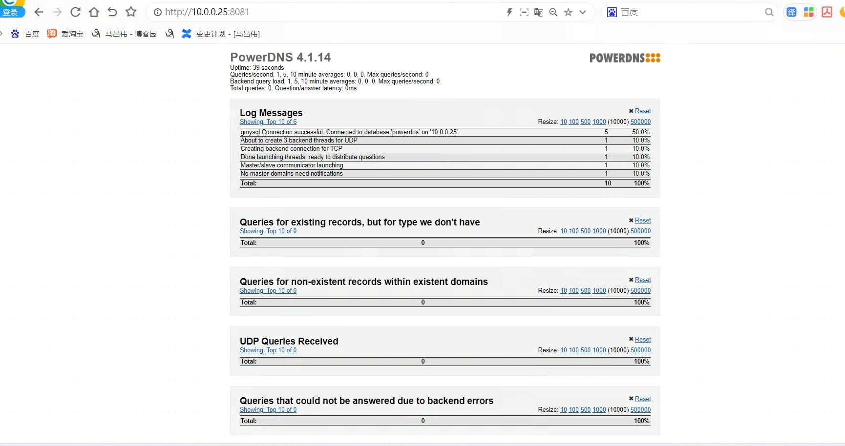Open the browser home page
This screenshot has width=845, height=446.
click(x=94, y=12)
